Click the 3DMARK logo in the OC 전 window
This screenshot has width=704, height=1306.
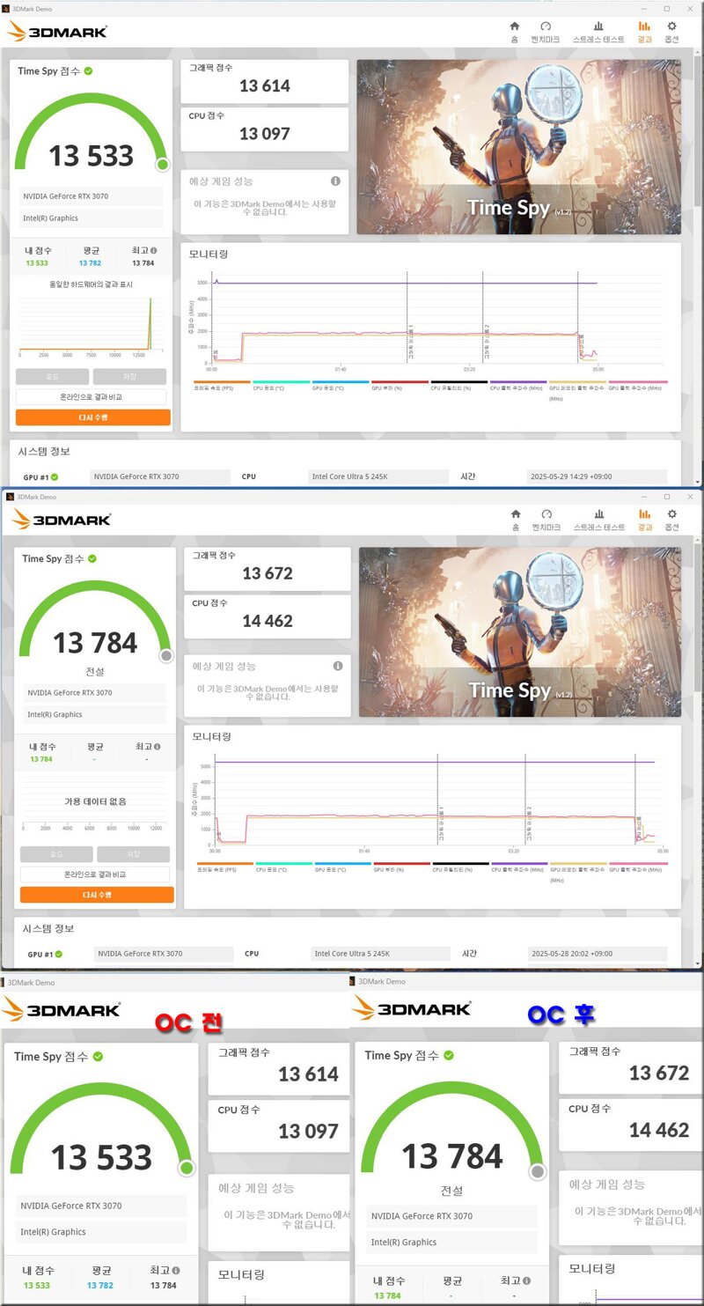click(62, 1008)
